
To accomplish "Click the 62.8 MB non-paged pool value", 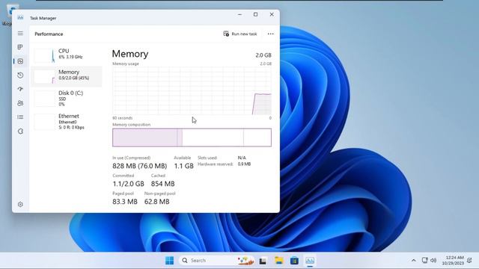I will [157, 202].
